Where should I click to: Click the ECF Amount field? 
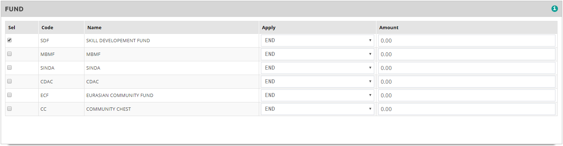pos(466,96)
